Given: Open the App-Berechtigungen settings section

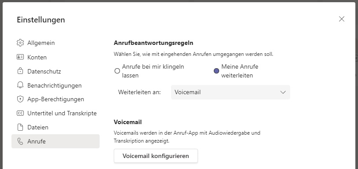Looking at the screenshot, I should pyautogui.click(x=56, y=99).
